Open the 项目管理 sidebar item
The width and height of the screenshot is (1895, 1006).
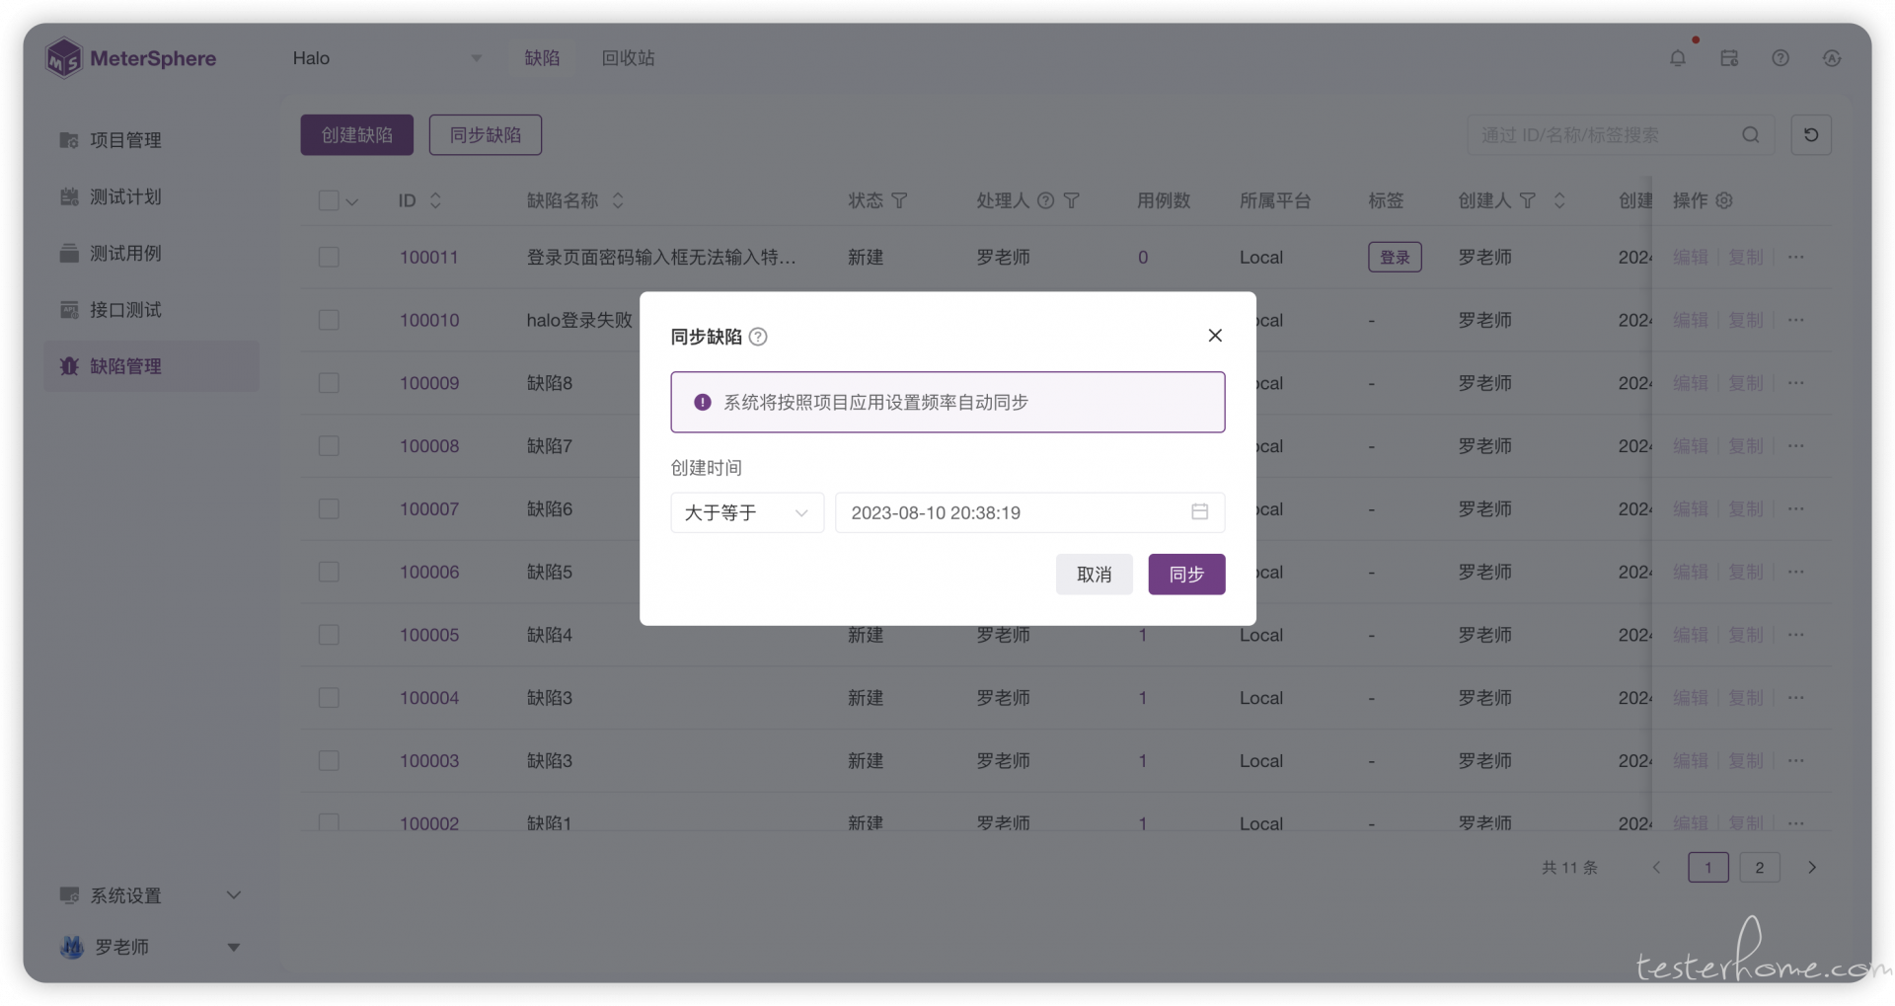click(151, 140)
